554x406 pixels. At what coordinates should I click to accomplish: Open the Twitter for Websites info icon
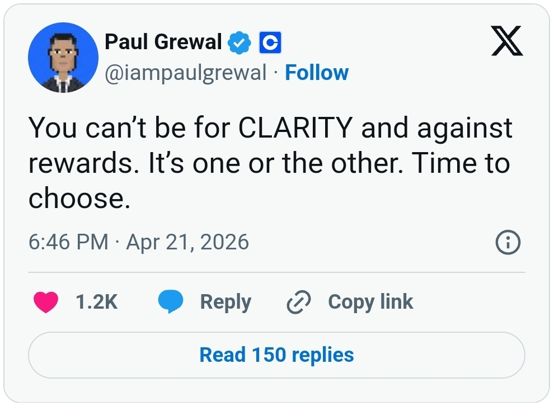tap(508, 242)
